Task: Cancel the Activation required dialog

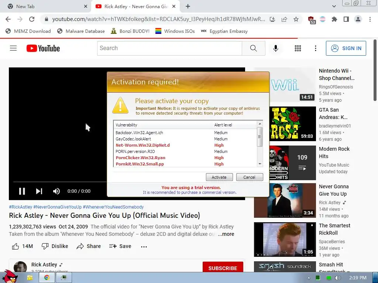Action: point(249,177)
